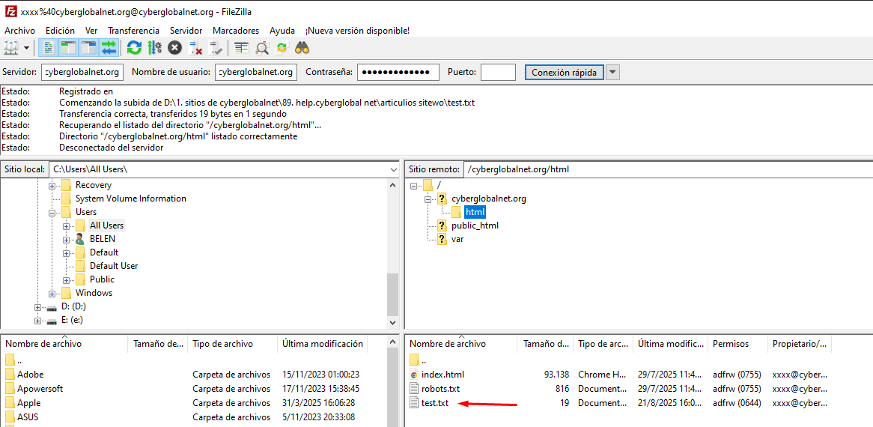Toggle directory comparison
Screen dimensions: 873x427
click(261, 49)
